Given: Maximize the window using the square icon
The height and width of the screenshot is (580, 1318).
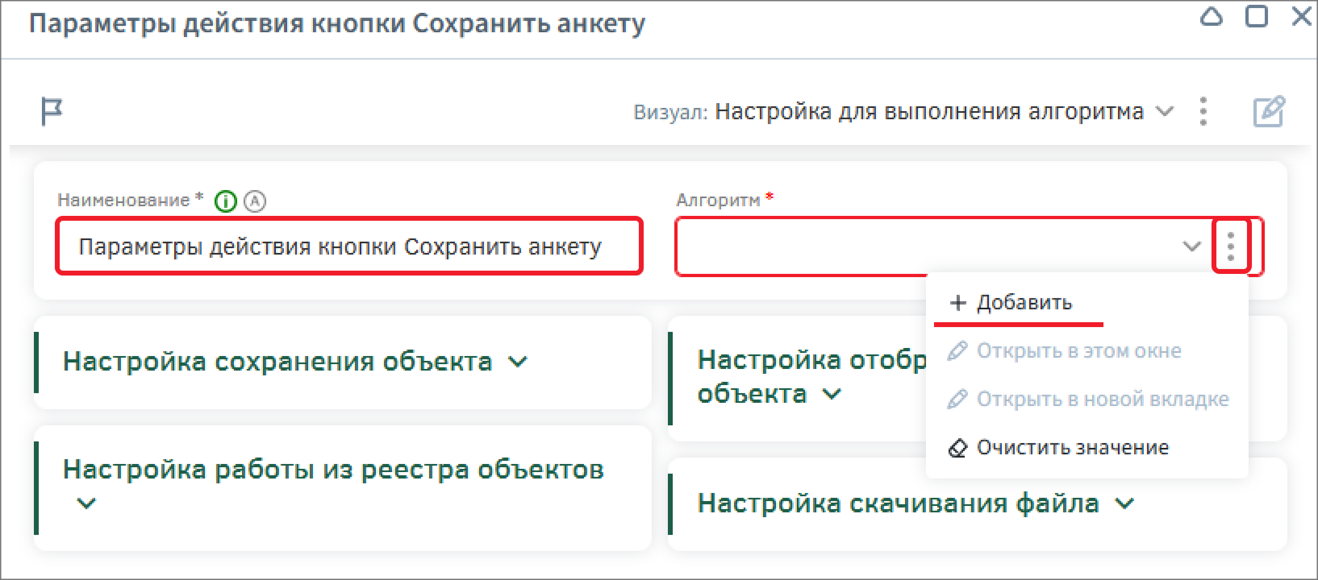Looking at the screenshot, I should coord(1256,17).
